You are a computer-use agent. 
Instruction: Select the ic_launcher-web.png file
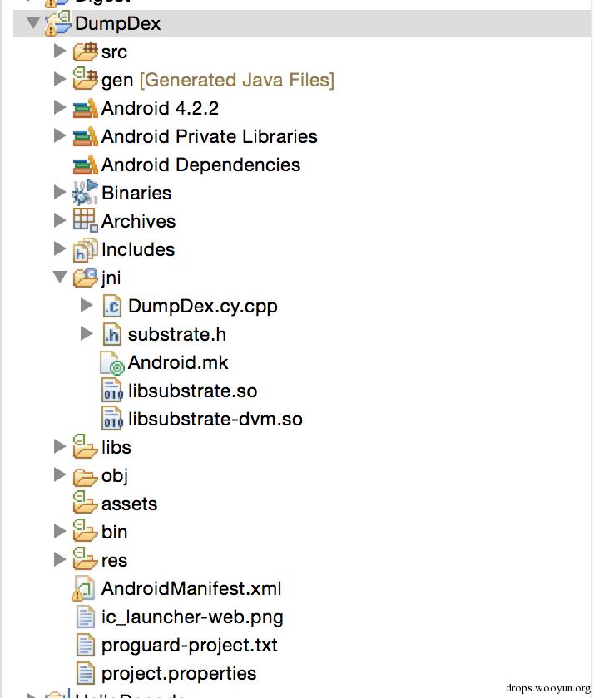coord(191,617)
